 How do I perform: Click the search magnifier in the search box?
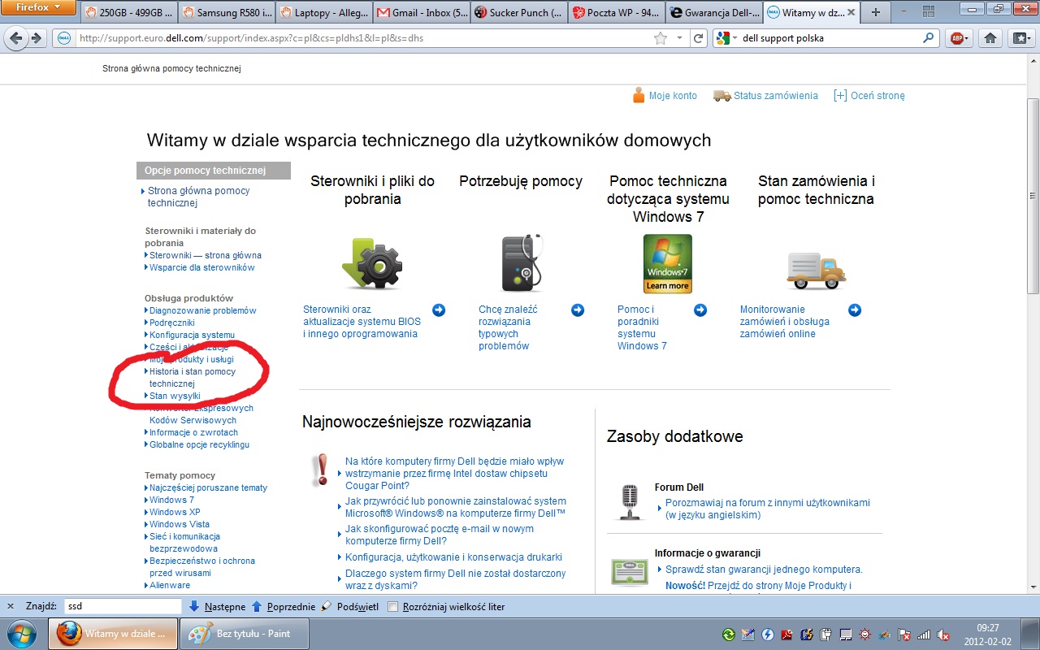coord(929,38)
